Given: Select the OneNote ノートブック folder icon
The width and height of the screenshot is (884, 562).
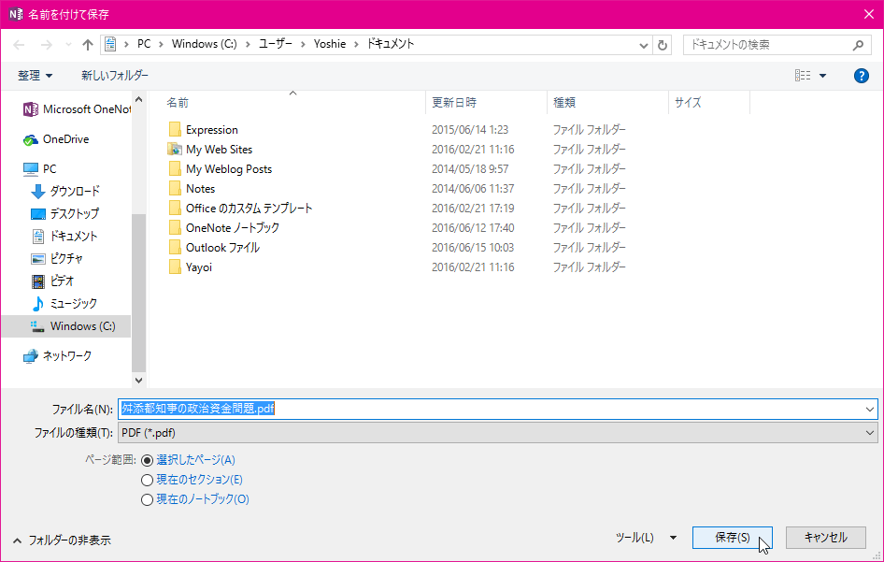Looking at the screenshot, I should point(175,228).
